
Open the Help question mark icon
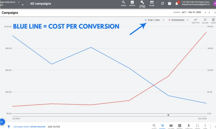(x=170, y=3)
